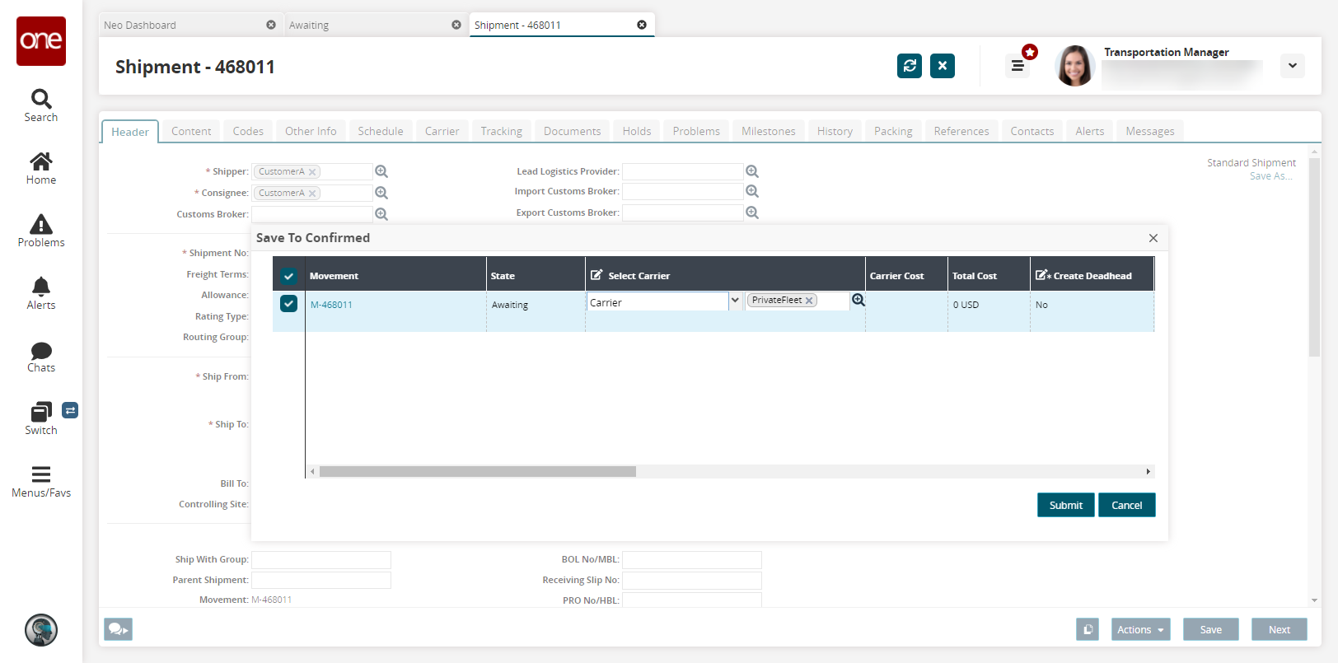
Task: Uncheck the M-468011 movement row checkbox
Action: click(288, 303)
